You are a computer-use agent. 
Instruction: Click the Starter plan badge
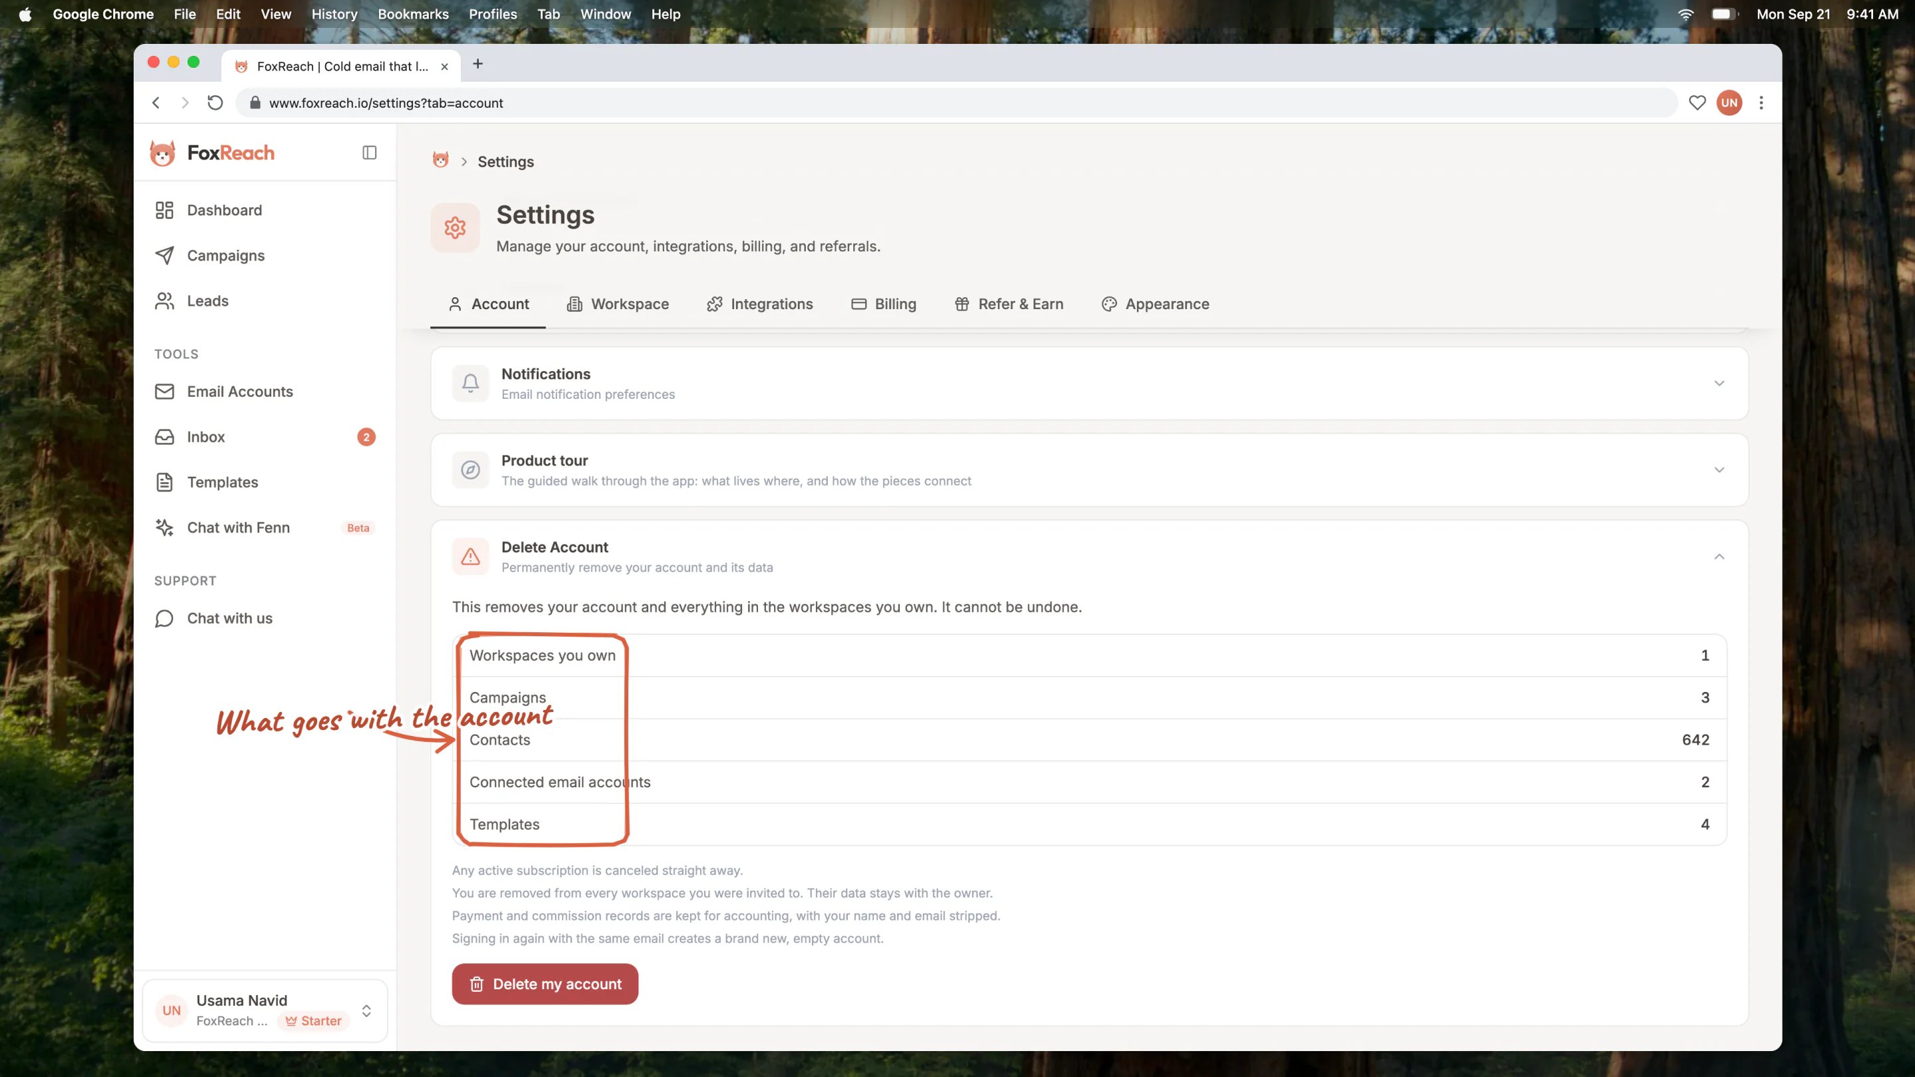[x=313, y=1020]
